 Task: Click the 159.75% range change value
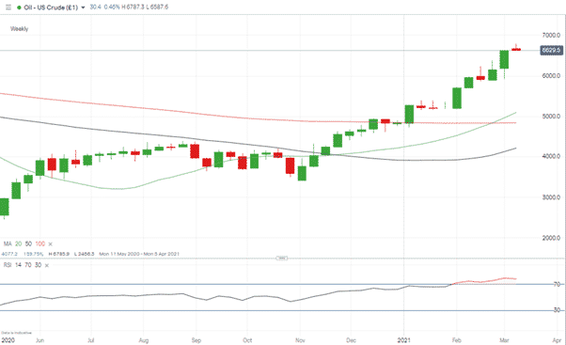click(33, 254)
